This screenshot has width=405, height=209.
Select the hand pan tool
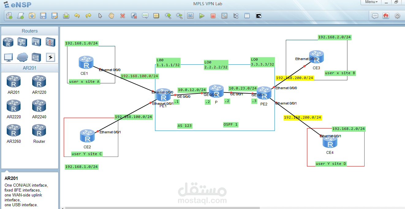point(111,16)
